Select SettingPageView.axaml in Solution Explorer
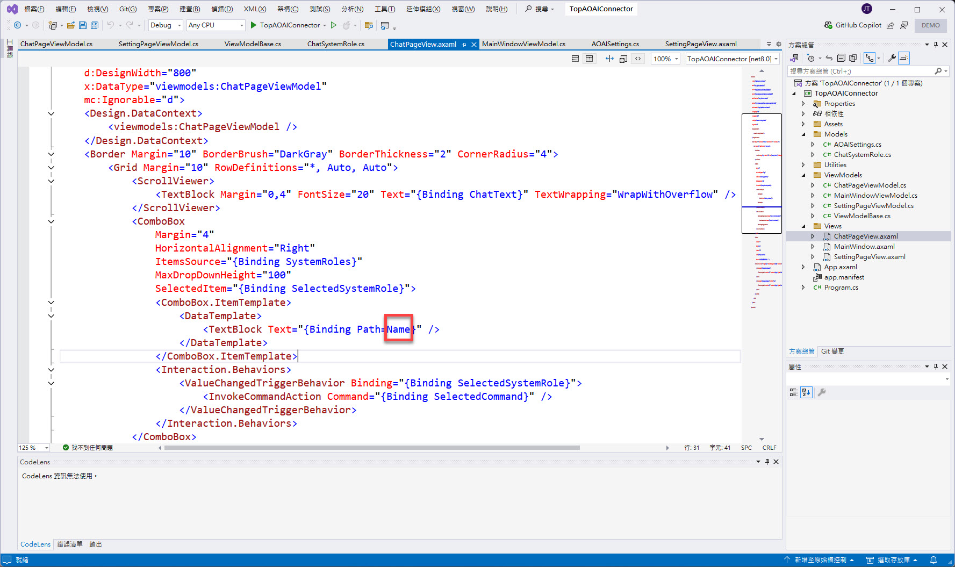This screenshot has height=567, width=955. (x=870, y=257)
